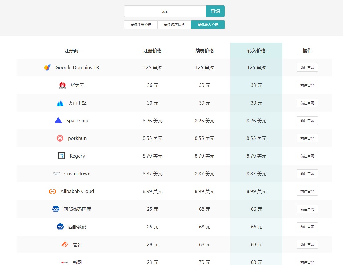Click the Cosmotown logo icon
This screenshot has height=265, width=343.
[56, 174]
